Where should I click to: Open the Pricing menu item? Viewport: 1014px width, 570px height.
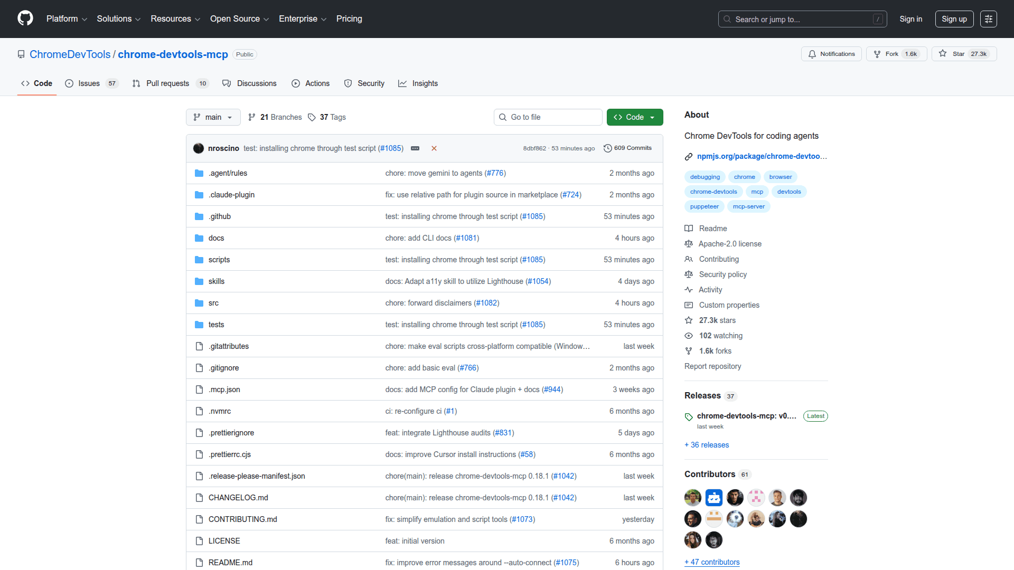[x=349, y=18]
